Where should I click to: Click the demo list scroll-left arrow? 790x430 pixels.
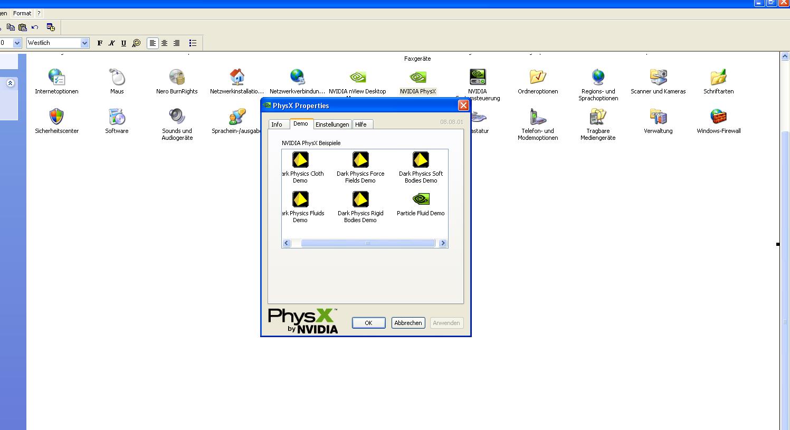[287, 243]
